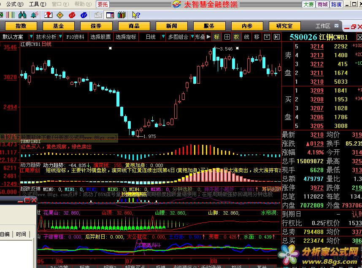
Task: Click the 商城 link in title bar
Action: (x=322, y=4)
